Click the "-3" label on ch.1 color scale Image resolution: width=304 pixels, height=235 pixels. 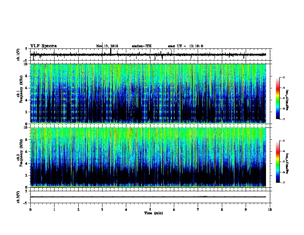pyautogui.click(x=283, y=77)
